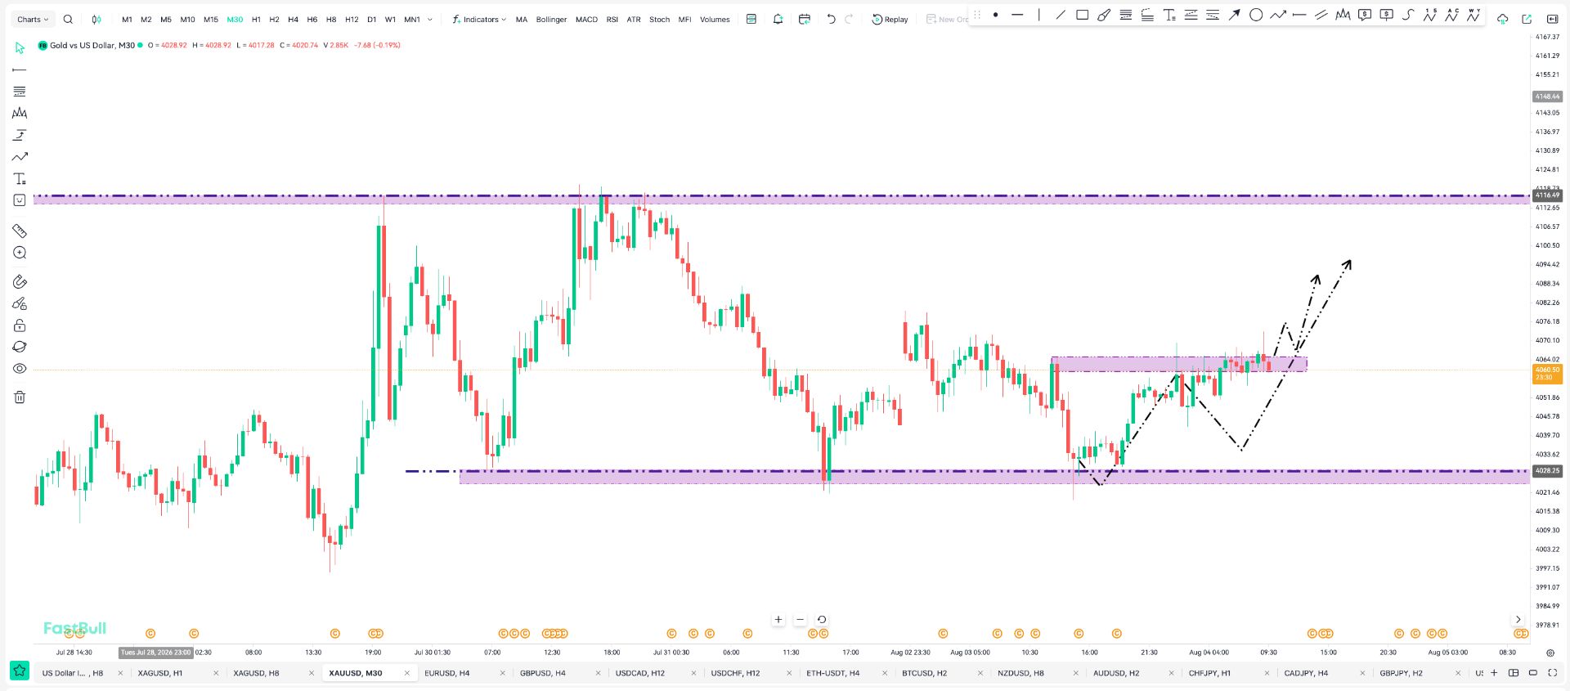
Task: Zoom out chart with minus button
Action: point(801,620)
